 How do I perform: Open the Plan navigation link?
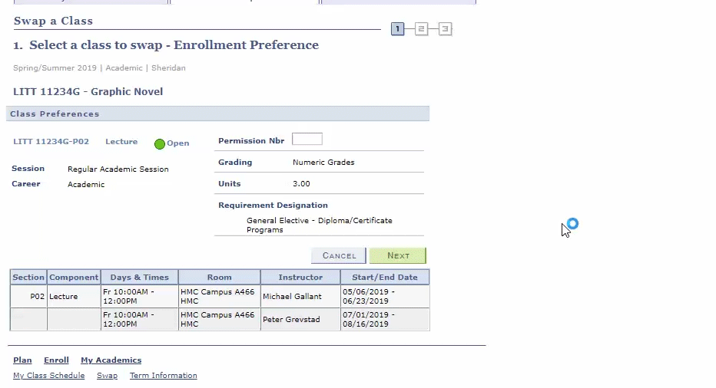point(22,360)
